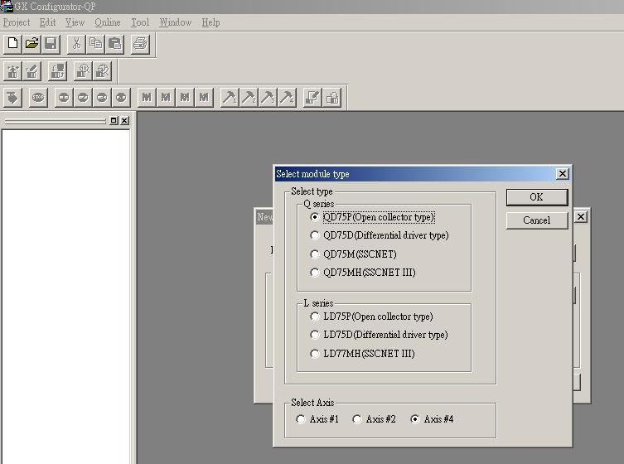Select QD75D (Differential driver type) option
624x464 pixels.
315,235
